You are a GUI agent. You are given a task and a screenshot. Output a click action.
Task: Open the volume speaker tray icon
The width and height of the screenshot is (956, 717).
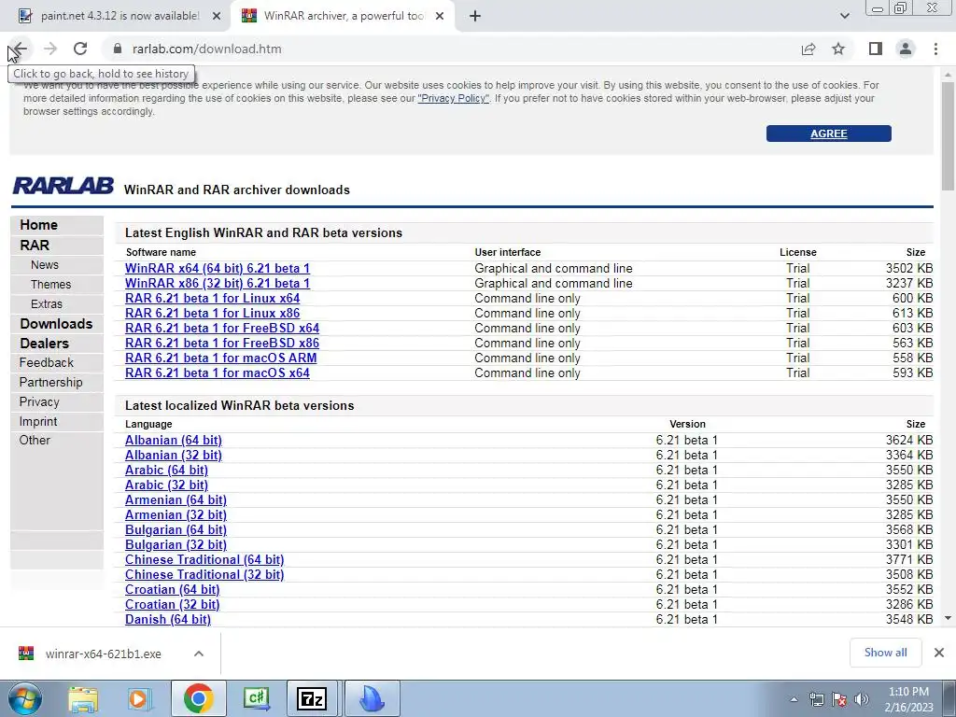(862, 700)
